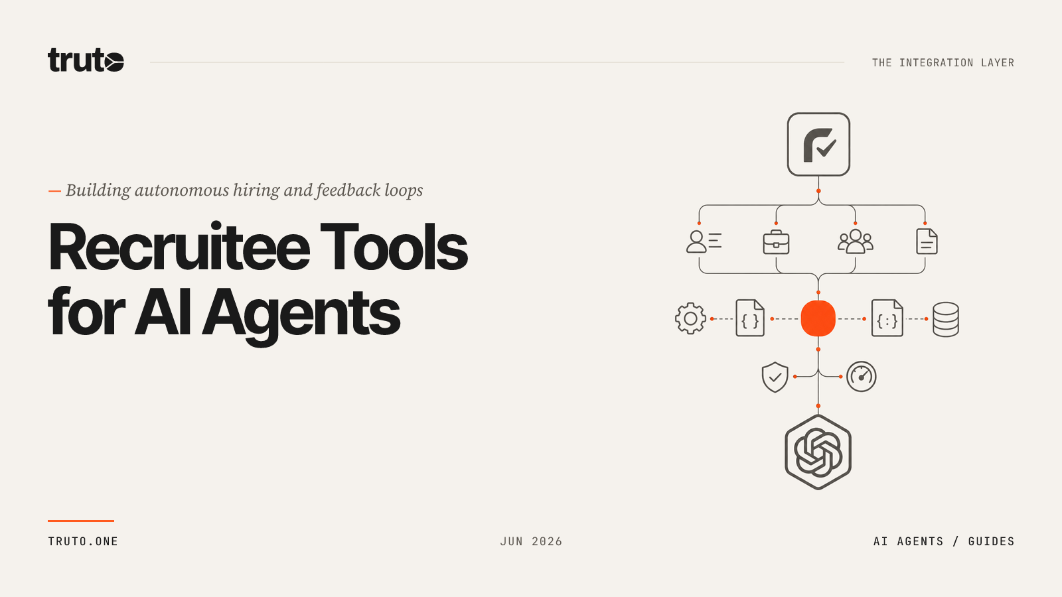1062x597 pixels.
Task: Select the briefcase jobs icon
Action: 776,242
